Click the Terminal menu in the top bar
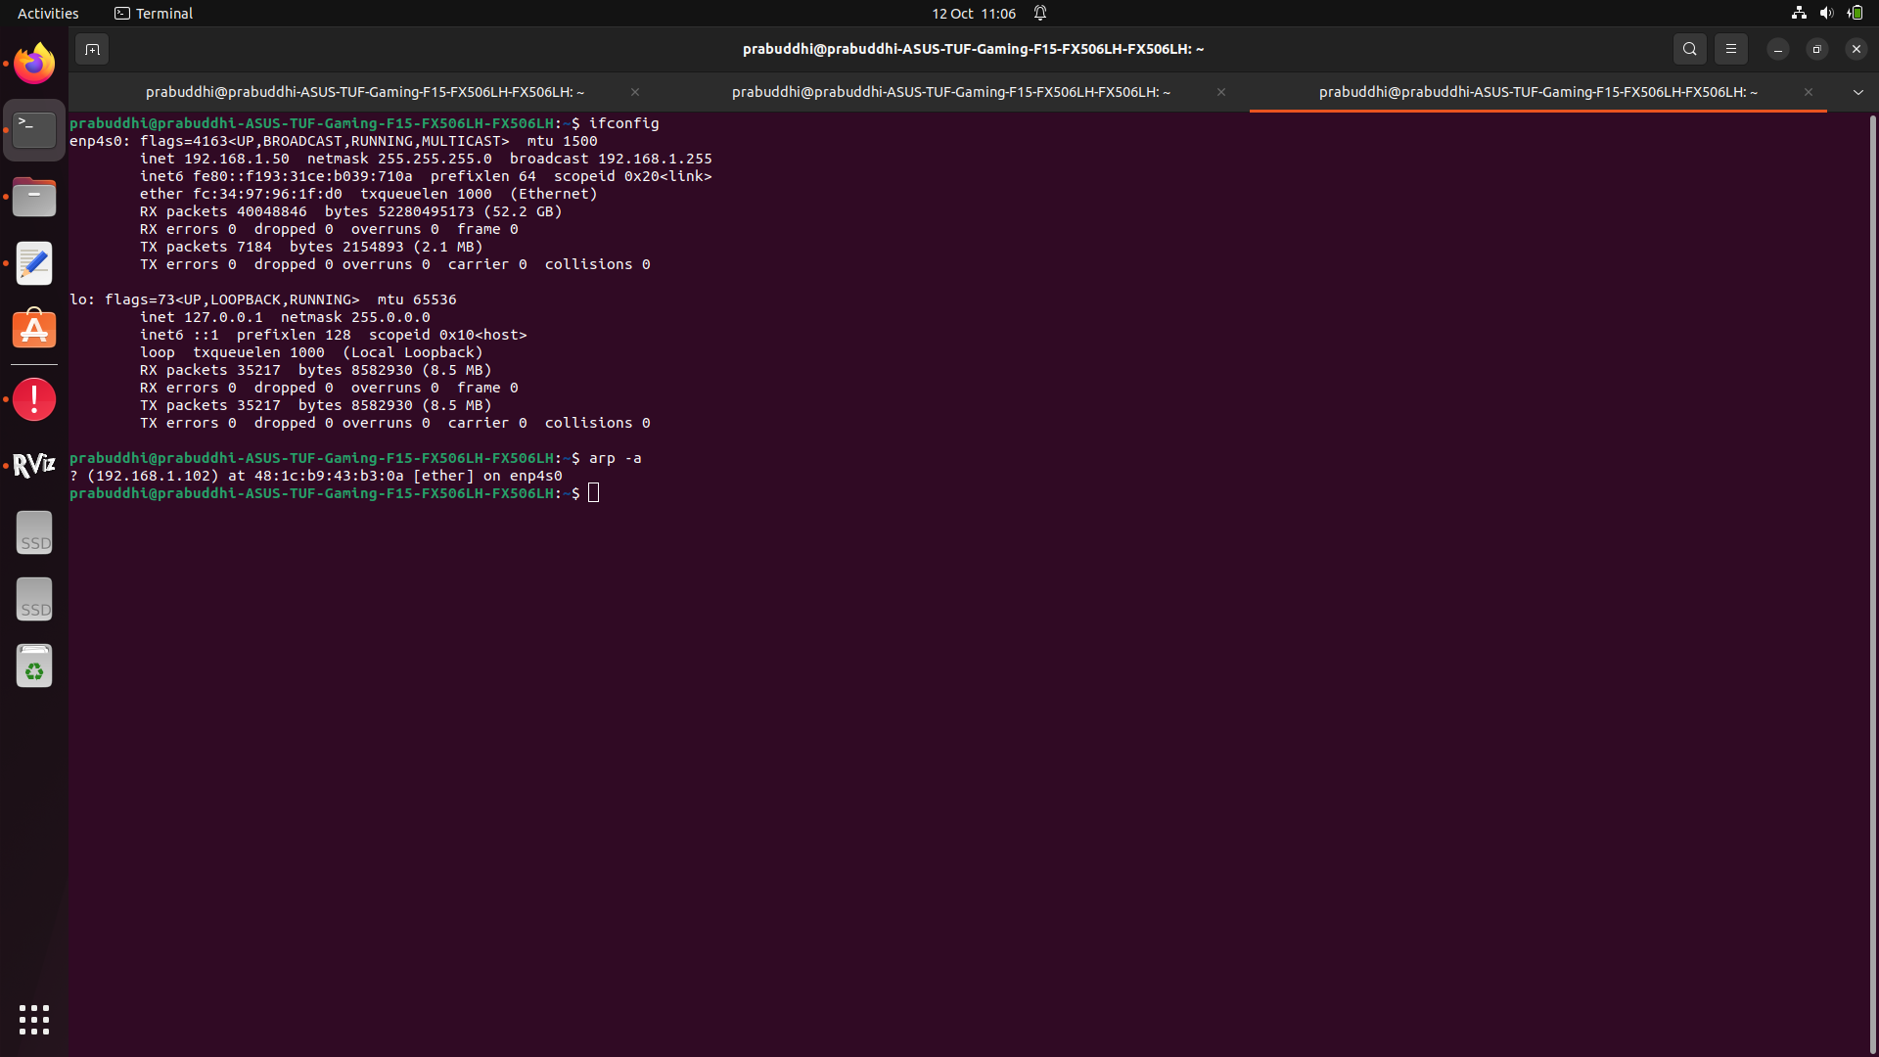 153,13
